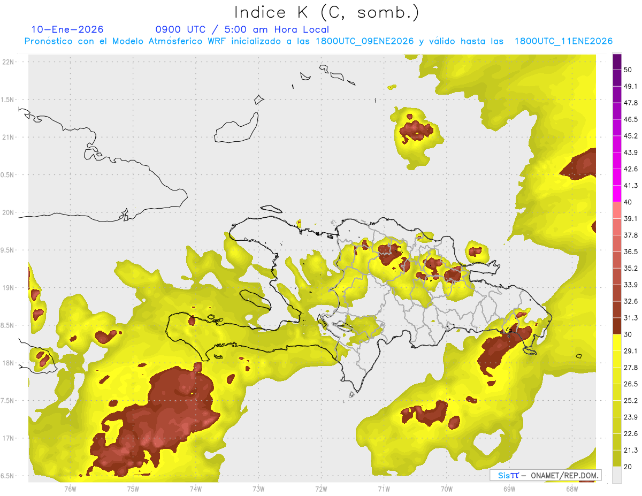The width and height of the screenshot is (642, 496).
Task: Click the map title "Indice K (C, somb.)"
Action: coord(327,13)
